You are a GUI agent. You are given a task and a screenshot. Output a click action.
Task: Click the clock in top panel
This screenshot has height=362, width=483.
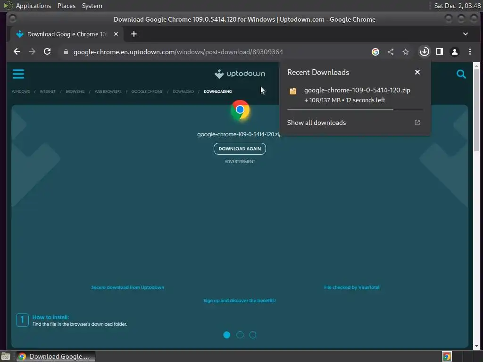457,6
